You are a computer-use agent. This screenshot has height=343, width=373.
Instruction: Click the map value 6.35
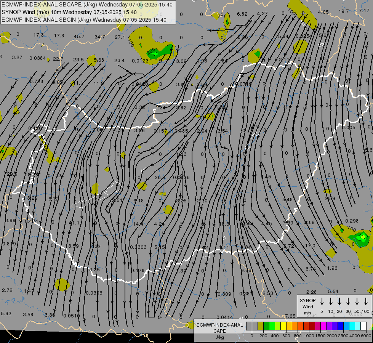tap(94, 269)
